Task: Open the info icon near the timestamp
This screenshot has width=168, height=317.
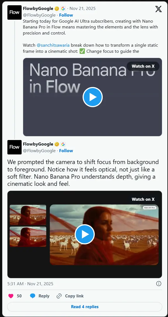Action: point(159,283)
